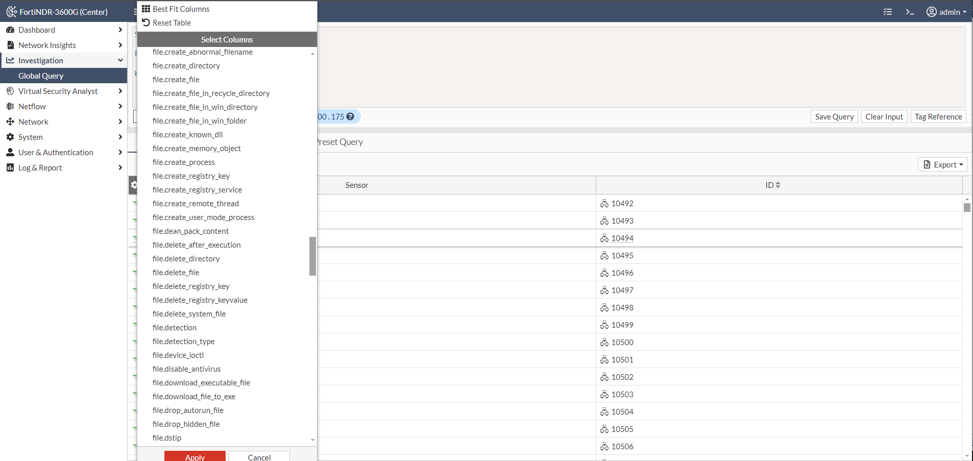The image size is (973, 461).
Task: Open the CLI console icon
Action: point(910,12)
